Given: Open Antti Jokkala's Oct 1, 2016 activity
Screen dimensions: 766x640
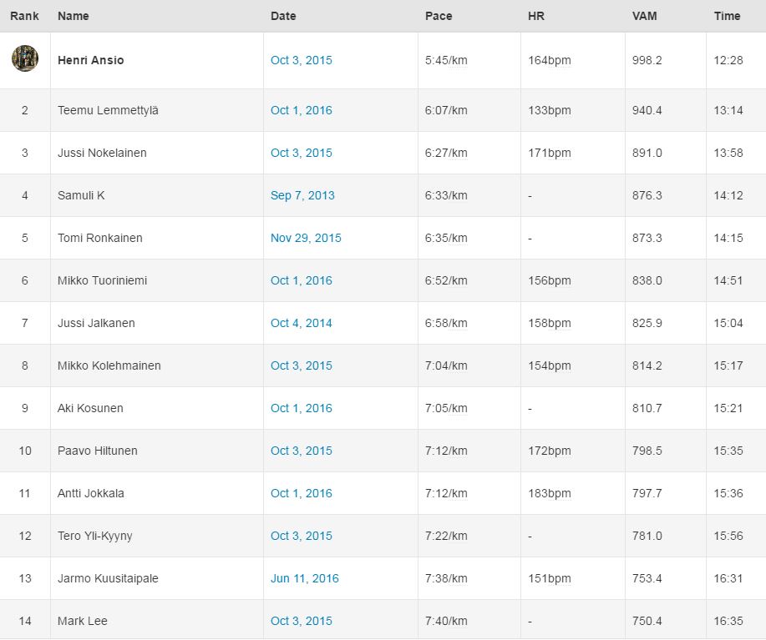Looking at the screenshot, I should click(x=301, y=493).
